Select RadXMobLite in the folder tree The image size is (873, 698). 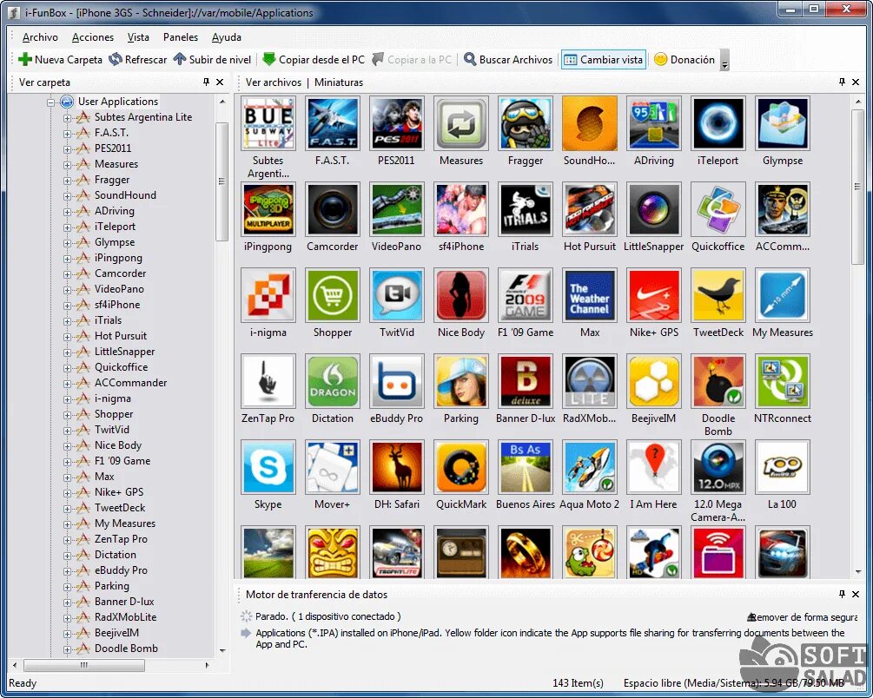click(125, 616)
